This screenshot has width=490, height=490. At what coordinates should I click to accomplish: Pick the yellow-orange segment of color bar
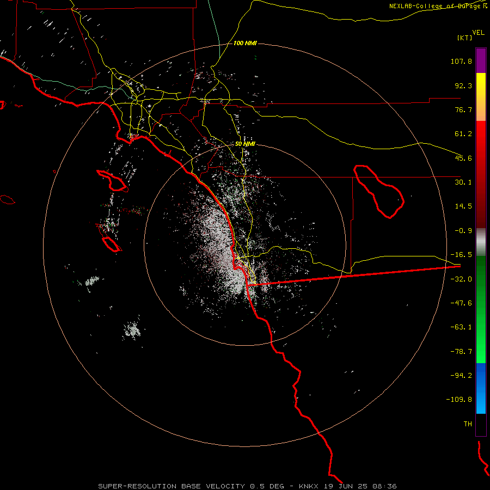[481, 97]
